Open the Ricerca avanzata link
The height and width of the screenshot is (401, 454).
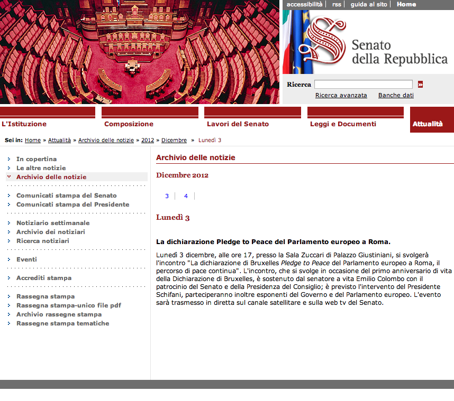(341, 96)
